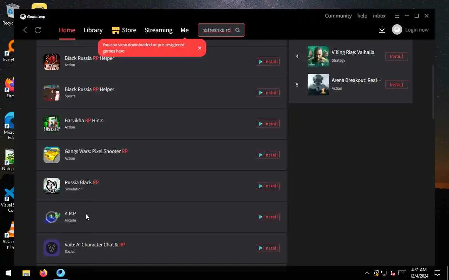This screenshot has height=280, width=449.
Task: Switch to the Streaming tab
Action: click(x=159, y=30)
